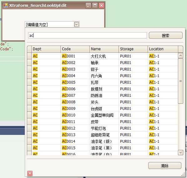Click the popup resize grip corner icon
187x178 pixels.
(x=183, y=175)
